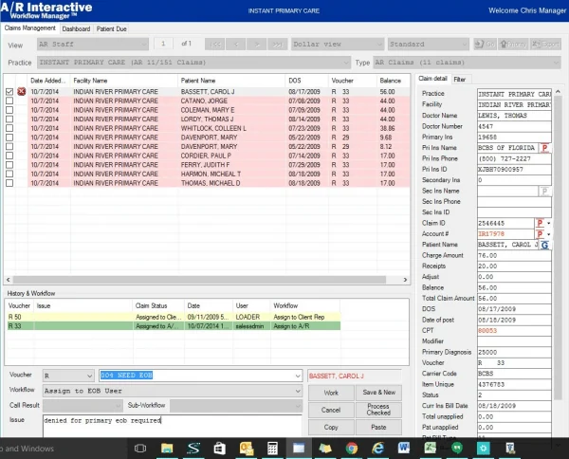Click the Process Checked button

click(x=378, y=409)
